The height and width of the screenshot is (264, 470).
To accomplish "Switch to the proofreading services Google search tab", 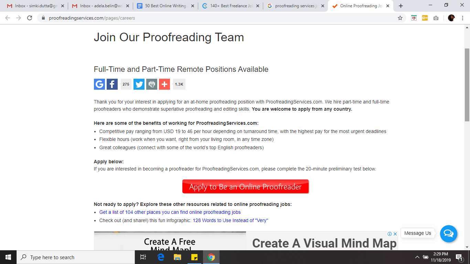I will click(x=296, y=6).
